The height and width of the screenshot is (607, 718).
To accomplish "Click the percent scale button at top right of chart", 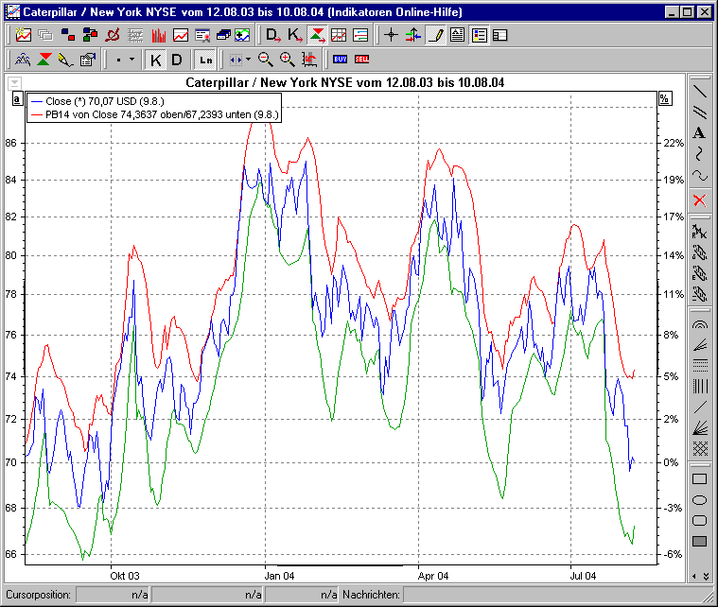I will coord(664,98).
